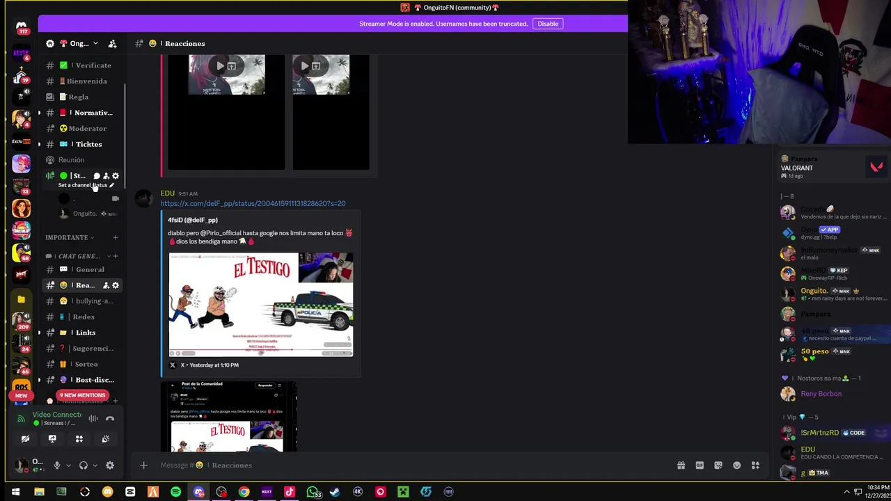Open Sorteo channel
891x501 pixels.
click(82, 364)
